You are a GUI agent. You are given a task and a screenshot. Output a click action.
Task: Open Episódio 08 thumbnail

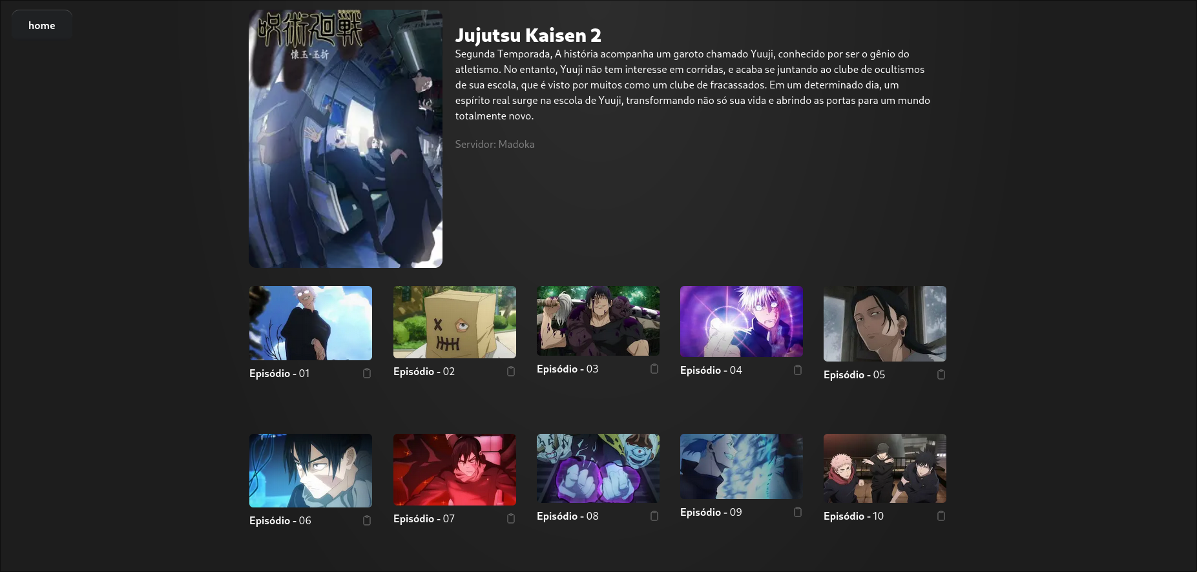click(598, 468)
